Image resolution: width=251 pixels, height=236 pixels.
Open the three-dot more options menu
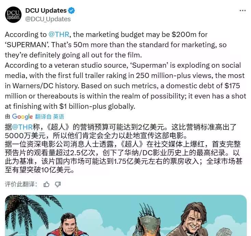pyautogui.click(x=242, y=11)
